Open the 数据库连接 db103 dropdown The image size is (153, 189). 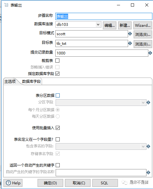point(78,25)
